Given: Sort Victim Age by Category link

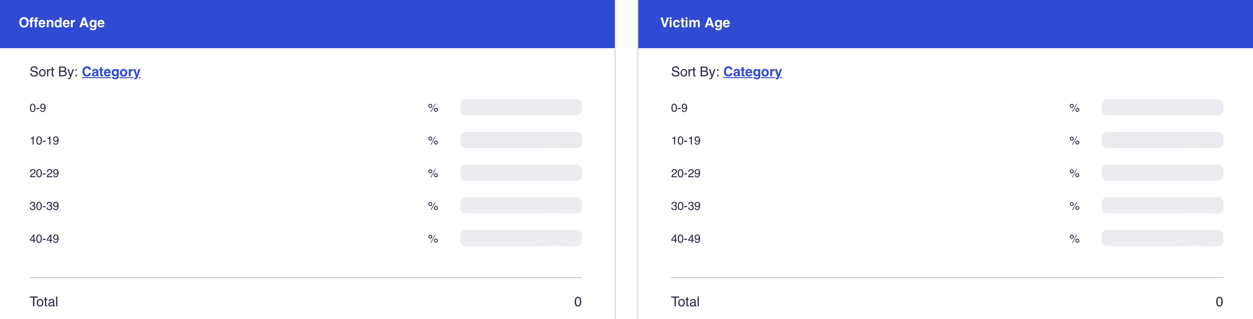Looking at the screenshot, I should 752,72.
